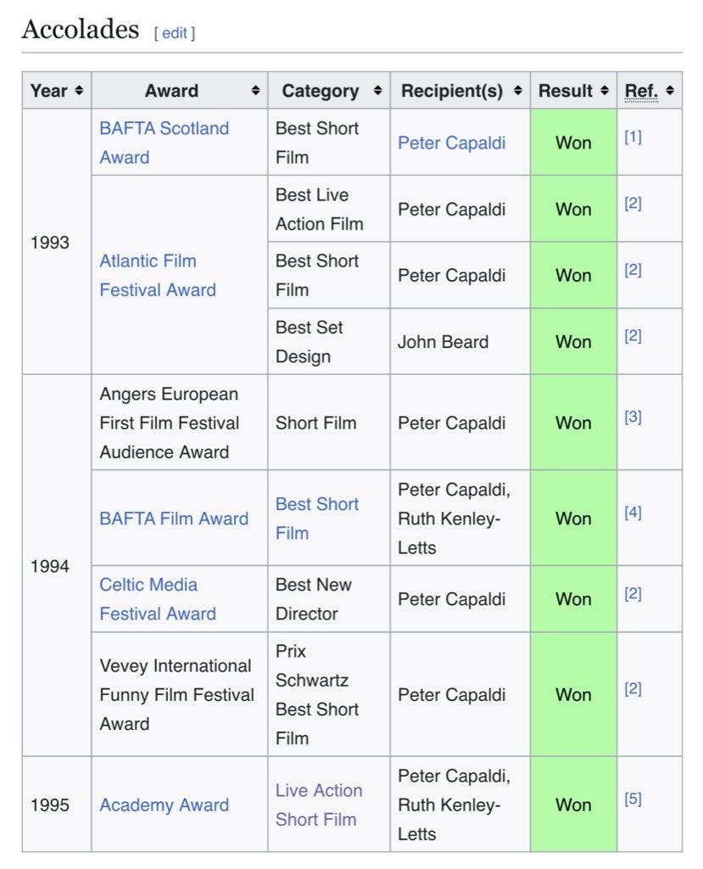Open the BAFTA Film Award link
Viewport: 703px width, 869px height.
tap(174, 519)
